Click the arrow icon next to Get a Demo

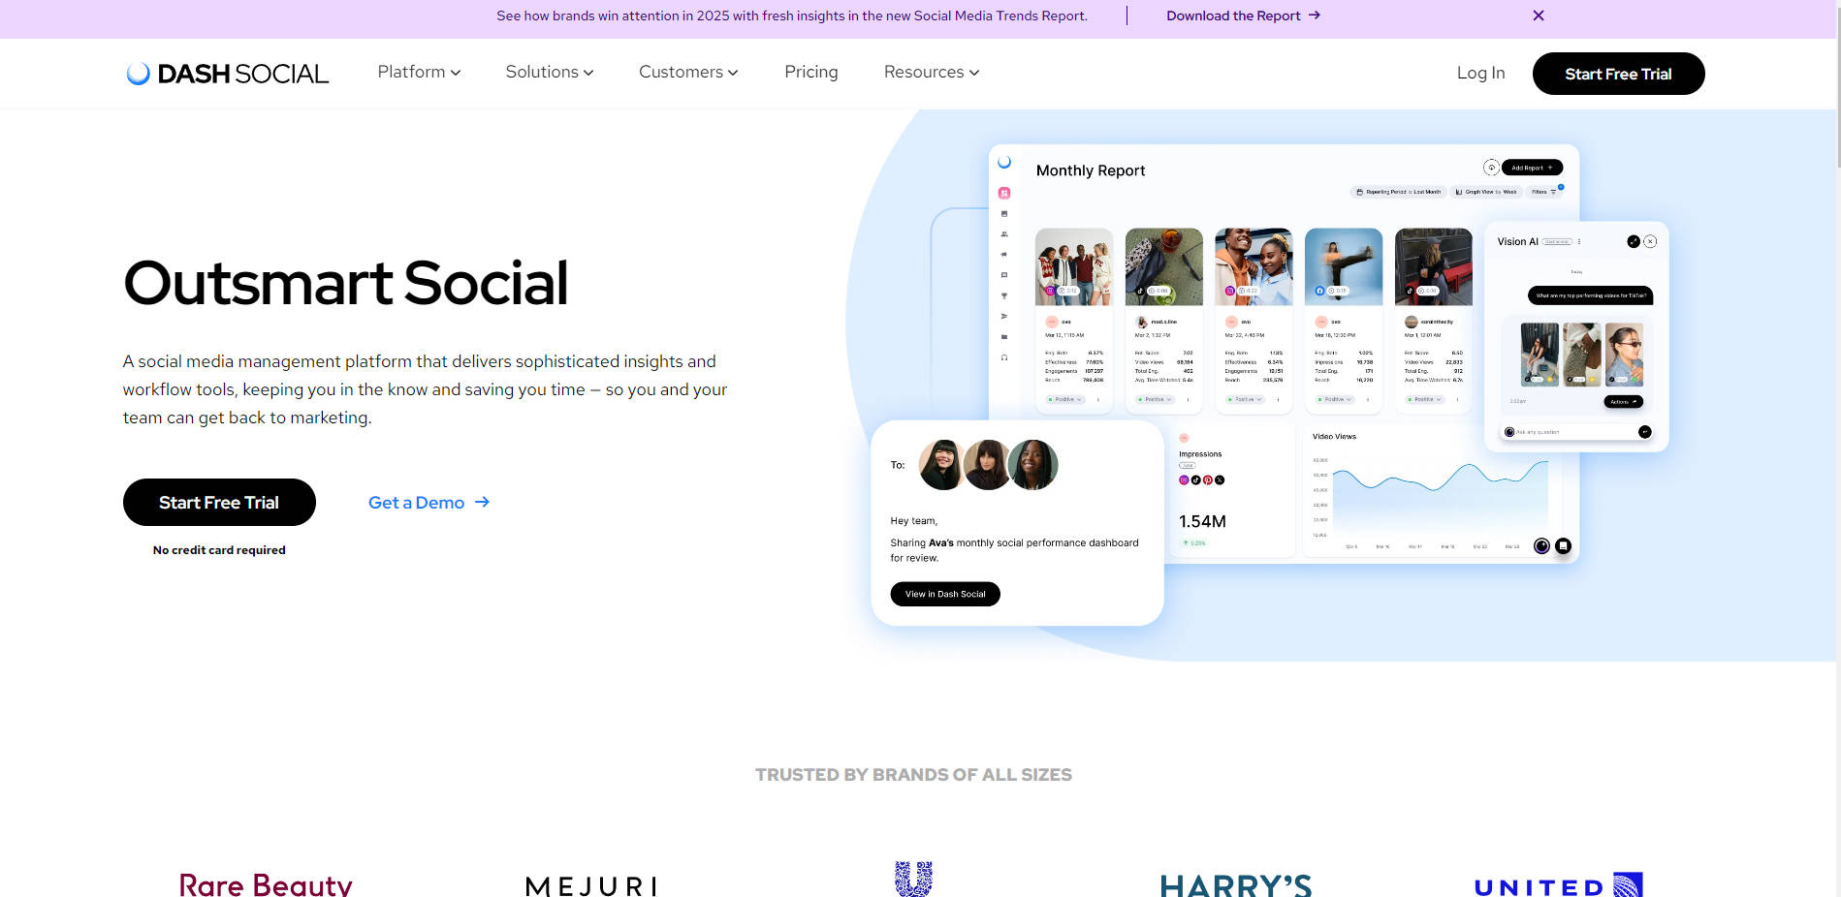click(482, 502)
